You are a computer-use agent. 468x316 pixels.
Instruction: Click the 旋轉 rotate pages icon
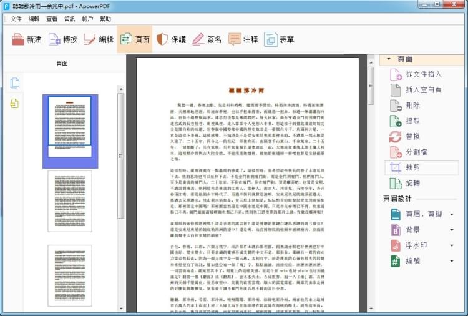click(x=396, y=183)
